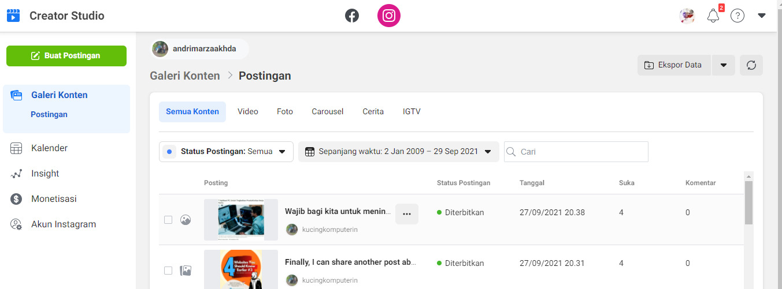Open the help question mark icon
This screenshot has width=782, height=289.
pos(737,16)
